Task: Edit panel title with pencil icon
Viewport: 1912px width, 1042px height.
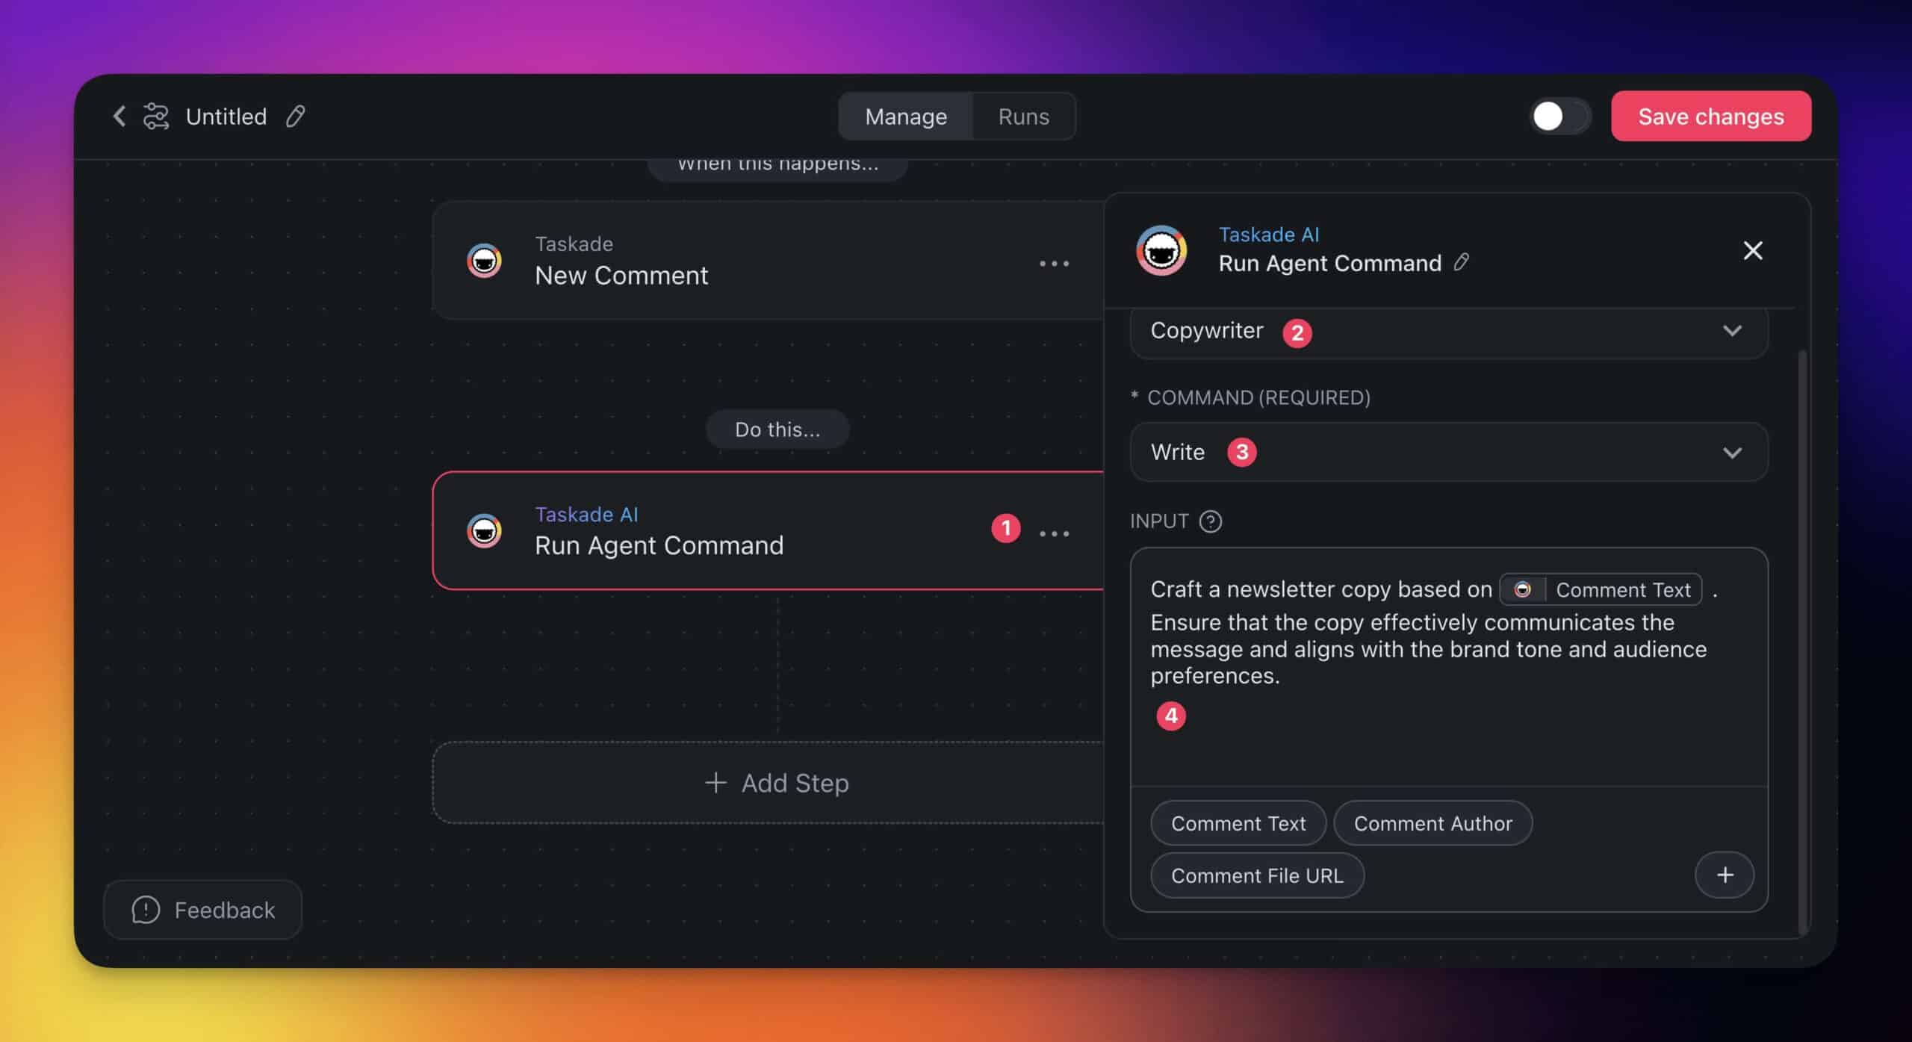Action: 1462,262
